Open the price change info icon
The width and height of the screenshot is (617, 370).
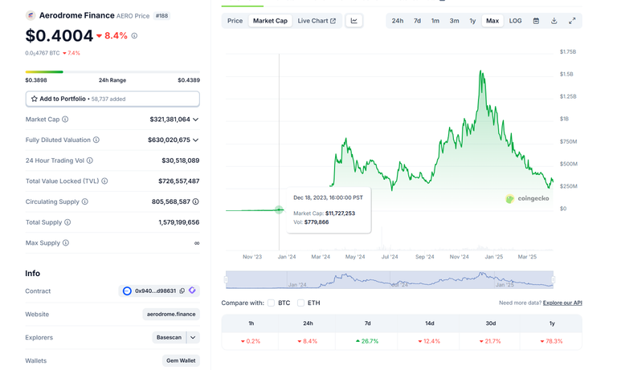tap(134, 36)
